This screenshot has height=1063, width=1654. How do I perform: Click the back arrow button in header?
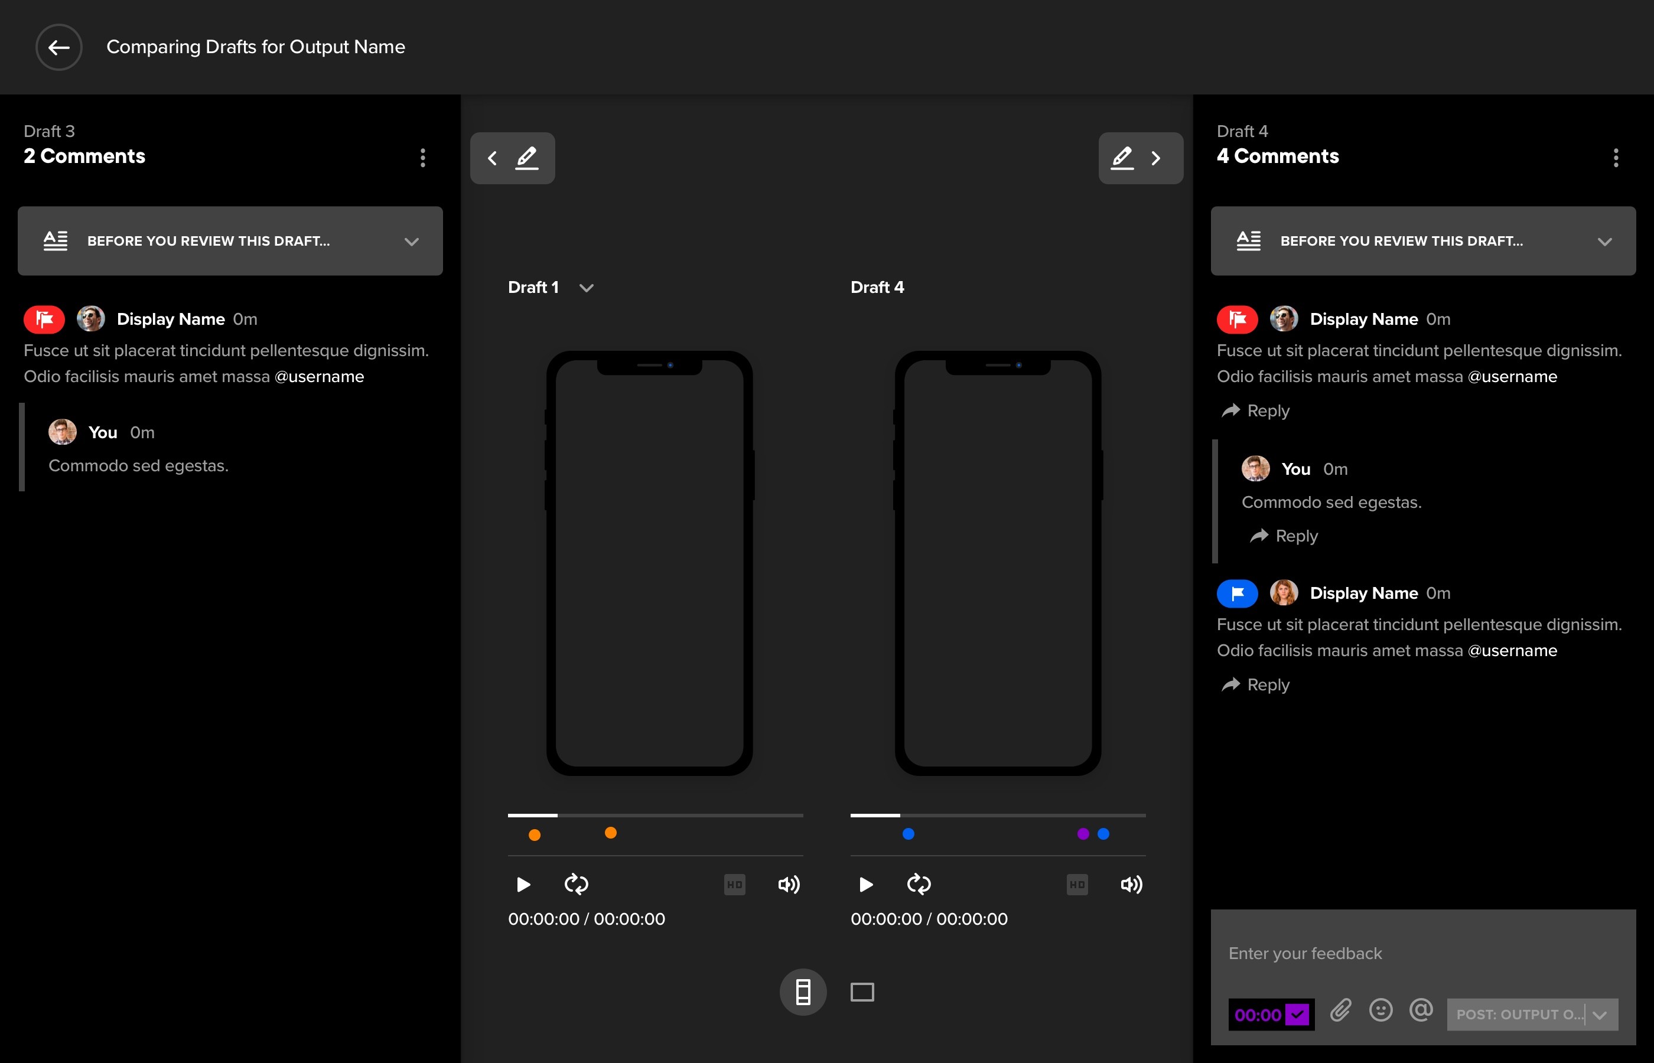[58, 47]
